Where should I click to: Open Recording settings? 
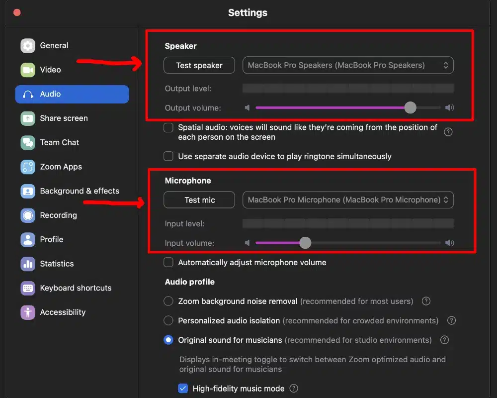(72, 215)
